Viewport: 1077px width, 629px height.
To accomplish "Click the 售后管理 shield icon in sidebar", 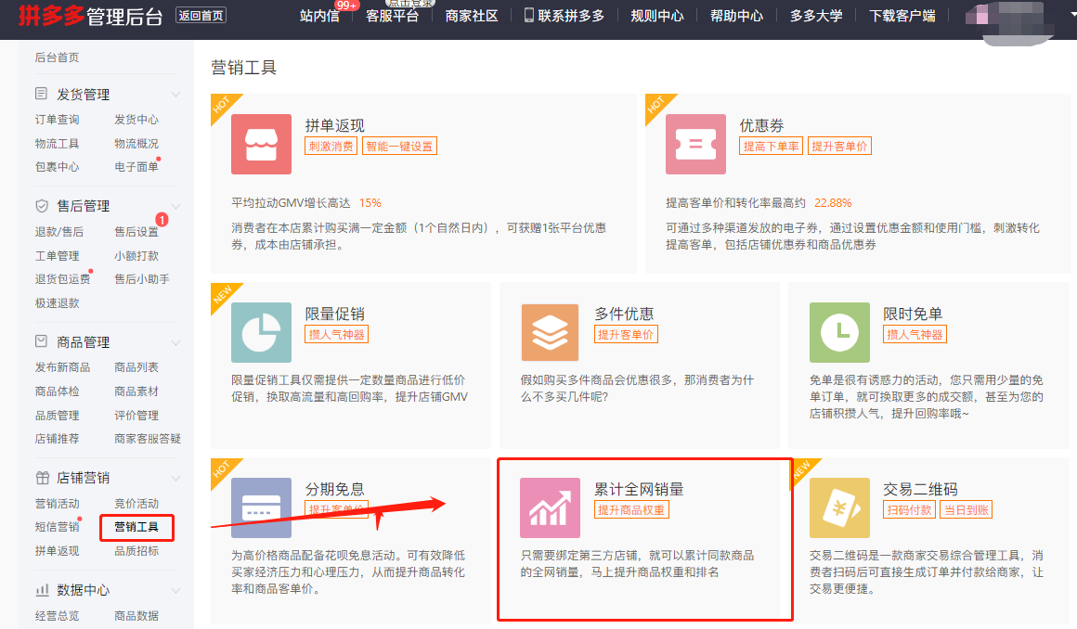I will pos(41,205).
